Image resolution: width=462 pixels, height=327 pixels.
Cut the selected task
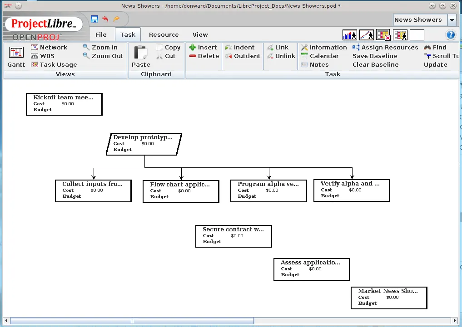click(166, 56)
